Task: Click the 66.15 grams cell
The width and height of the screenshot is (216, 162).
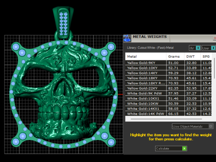Action: coord(175,113)
